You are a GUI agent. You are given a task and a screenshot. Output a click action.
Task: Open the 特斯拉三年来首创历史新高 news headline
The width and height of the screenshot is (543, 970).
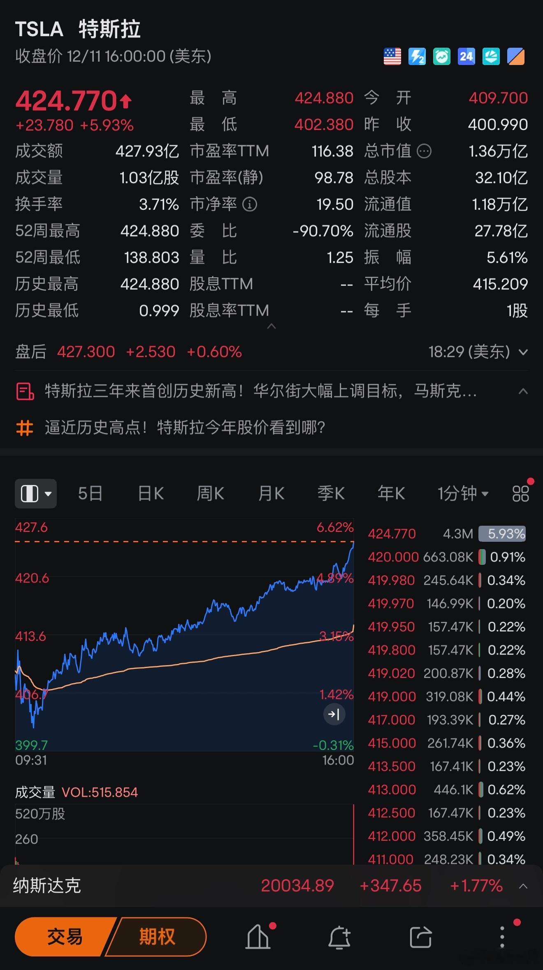tap(261, 391)
